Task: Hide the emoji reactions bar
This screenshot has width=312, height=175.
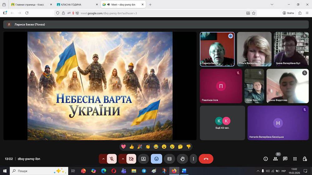Action: [x=156, y=159]
